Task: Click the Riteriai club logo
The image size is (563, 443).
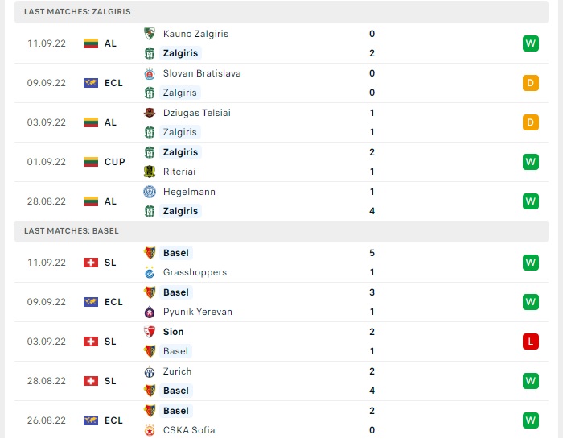Action: pyautogui.click(x=150, y=172)
